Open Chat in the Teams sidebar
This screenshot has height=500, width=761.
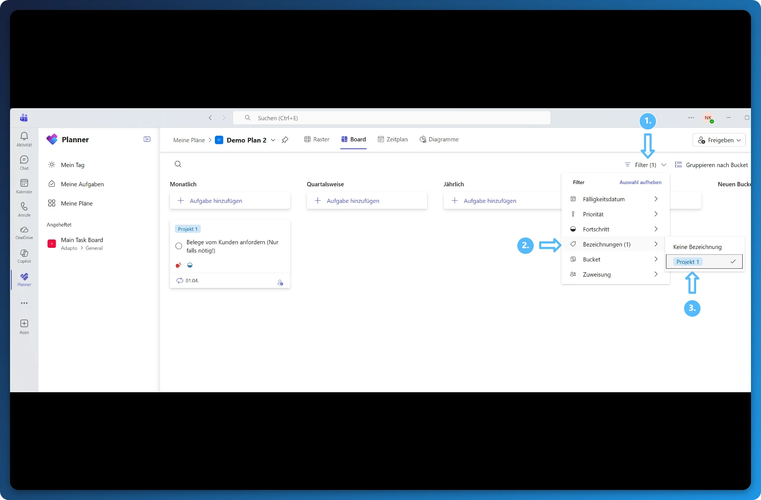coord(24,162)
